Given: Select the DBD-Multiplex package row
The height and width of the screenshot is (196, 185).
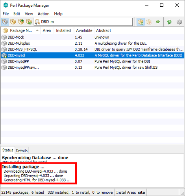Looking at the screenshot, I should [x=92, y=43].
